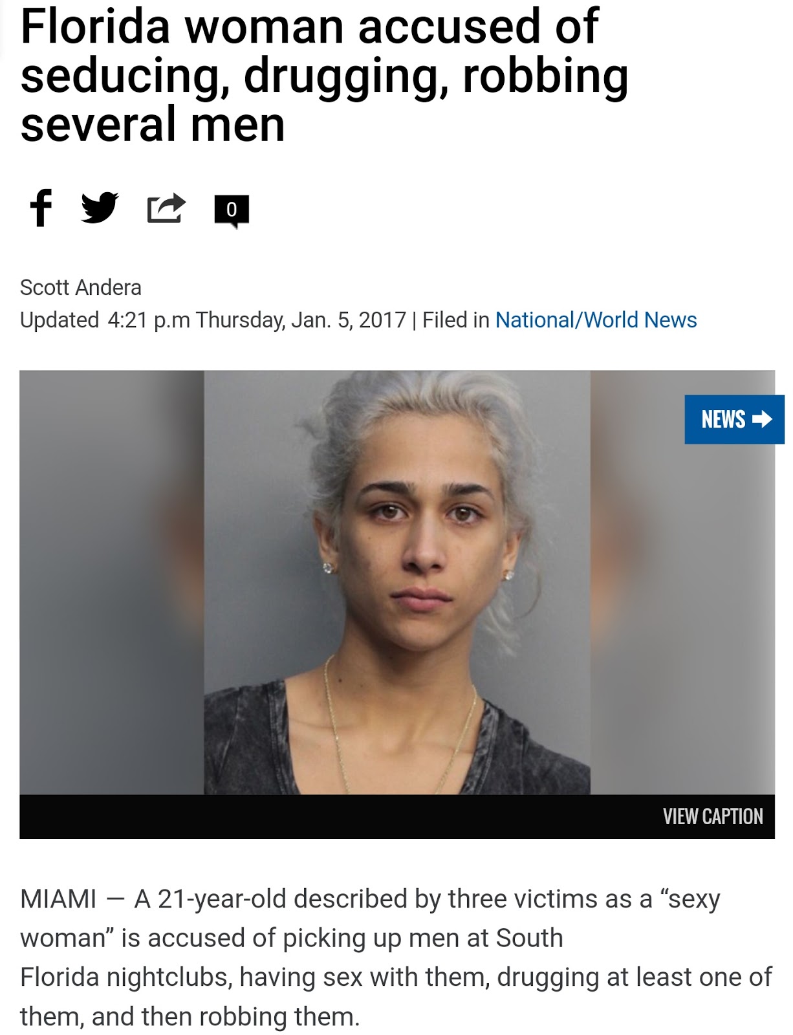Open the share arrow icon

coord(166,208)
